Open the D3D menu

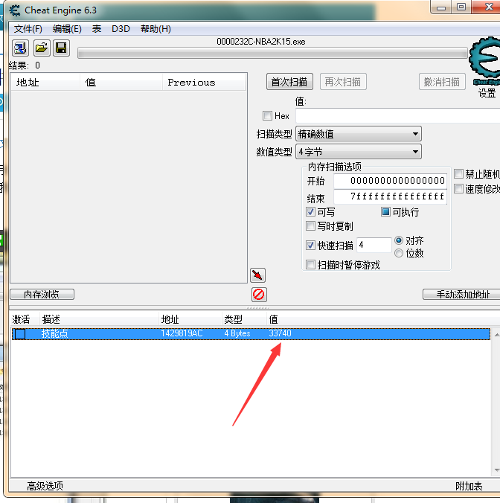[121, 29]
